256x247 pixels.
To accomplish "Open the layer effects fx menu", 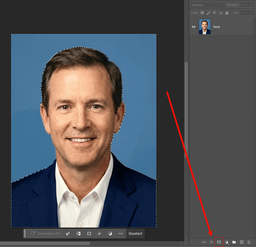I will pos(211,242).
